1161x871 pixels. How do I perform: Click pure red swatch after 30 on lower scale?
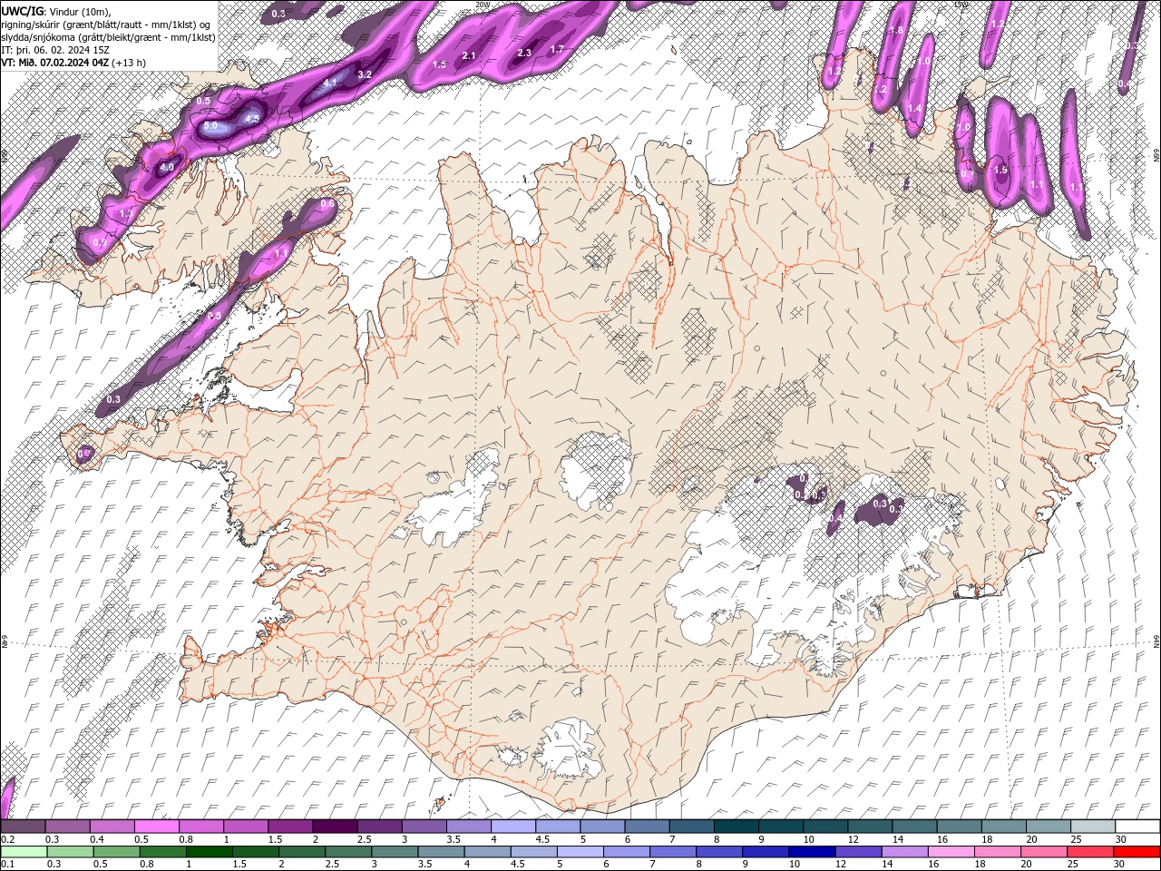pyautogui.click(x=1137, y=852)
